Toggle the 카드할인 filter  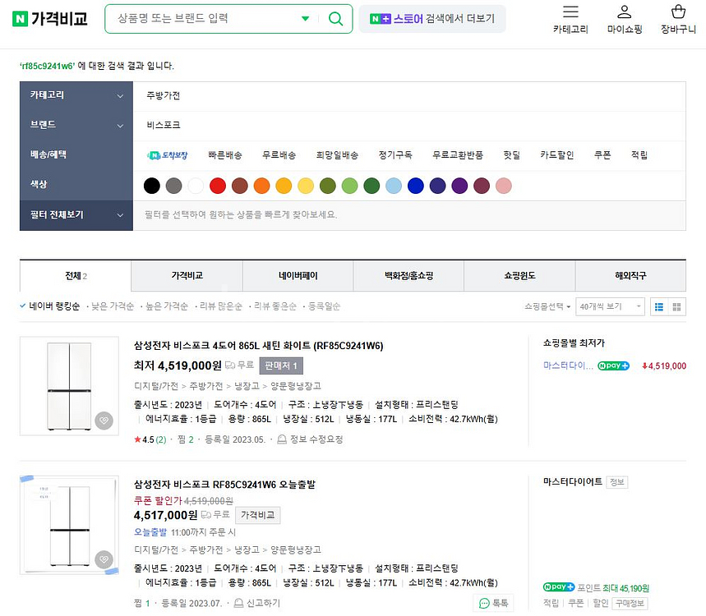tap(557, 155)
